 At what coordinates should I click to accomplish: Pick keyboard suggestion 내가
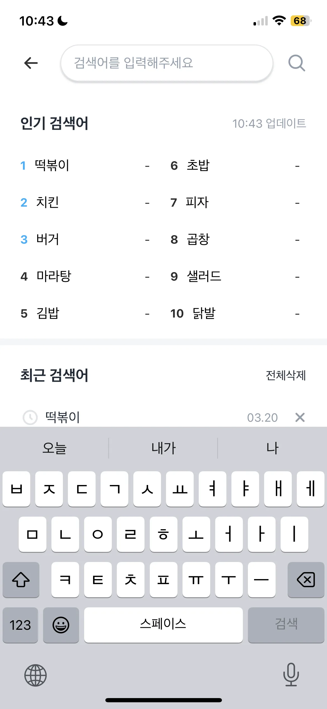pyautogui.click(x=163, y=448)
